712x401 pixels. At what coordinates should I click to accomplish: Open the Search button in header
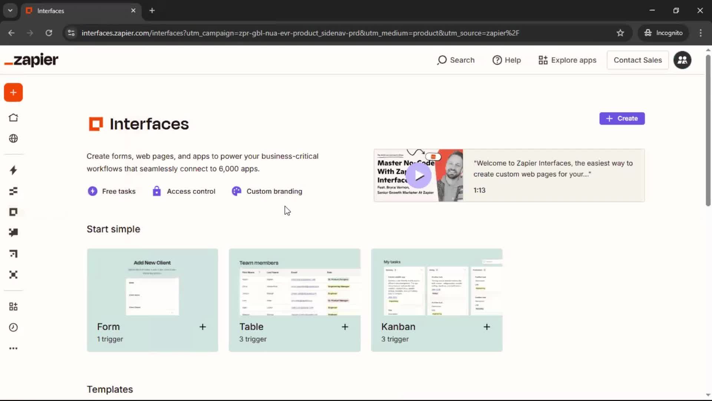click(456, 60)
